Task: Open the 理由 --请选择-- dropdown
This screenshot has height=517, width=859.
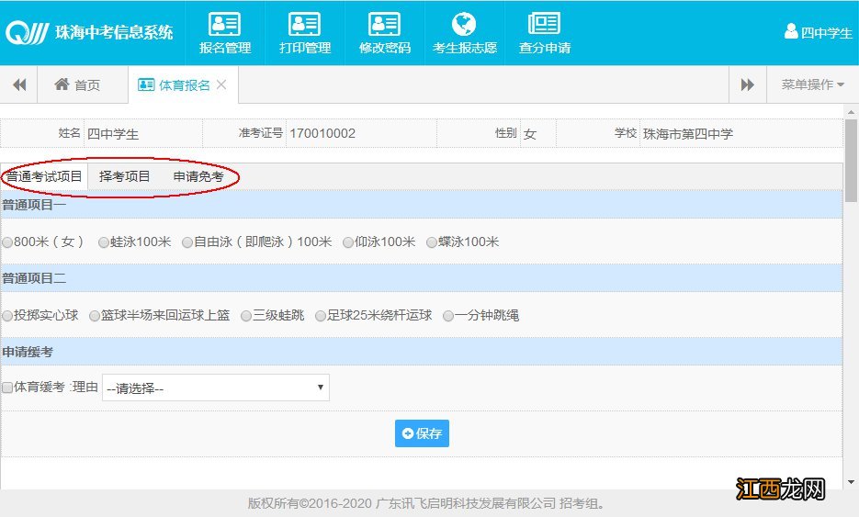Action: tap(216, 388)
